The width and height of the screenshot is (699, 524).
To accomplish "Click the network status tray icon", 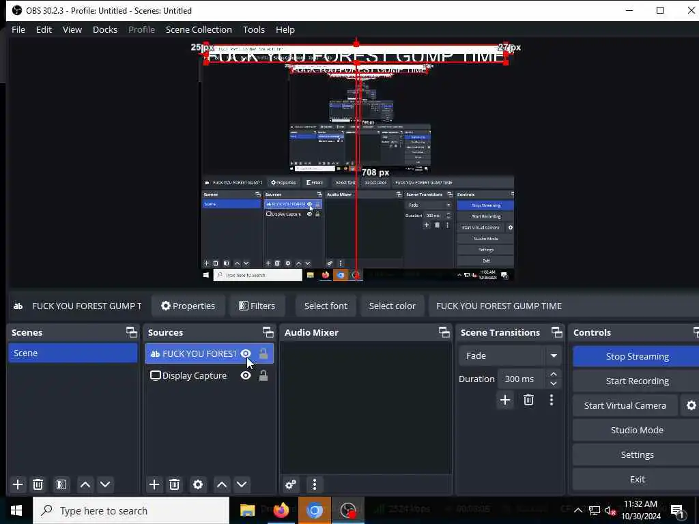I will click(595, 510).
